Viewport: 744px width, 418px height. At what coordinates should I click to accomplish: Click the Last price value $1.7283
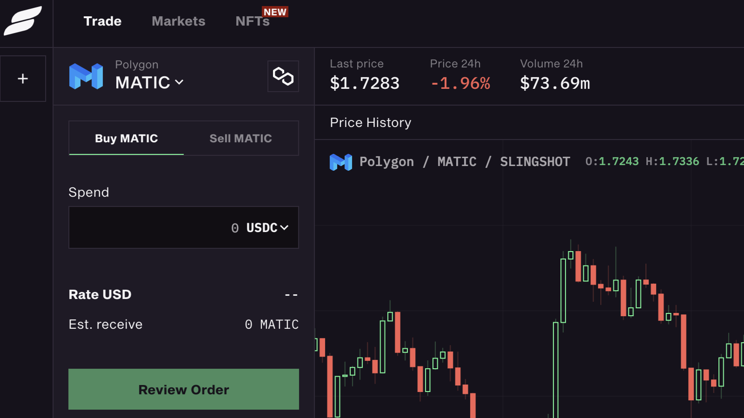coord(364,84)
